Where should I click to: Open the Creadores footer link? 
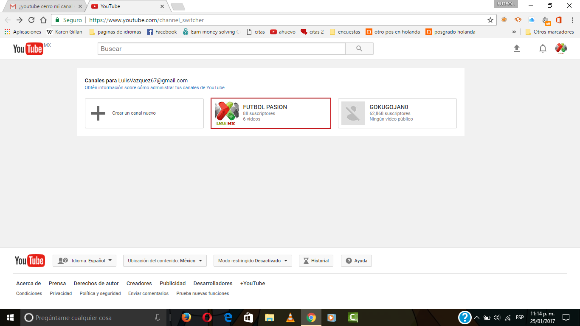tap(139, 284)
